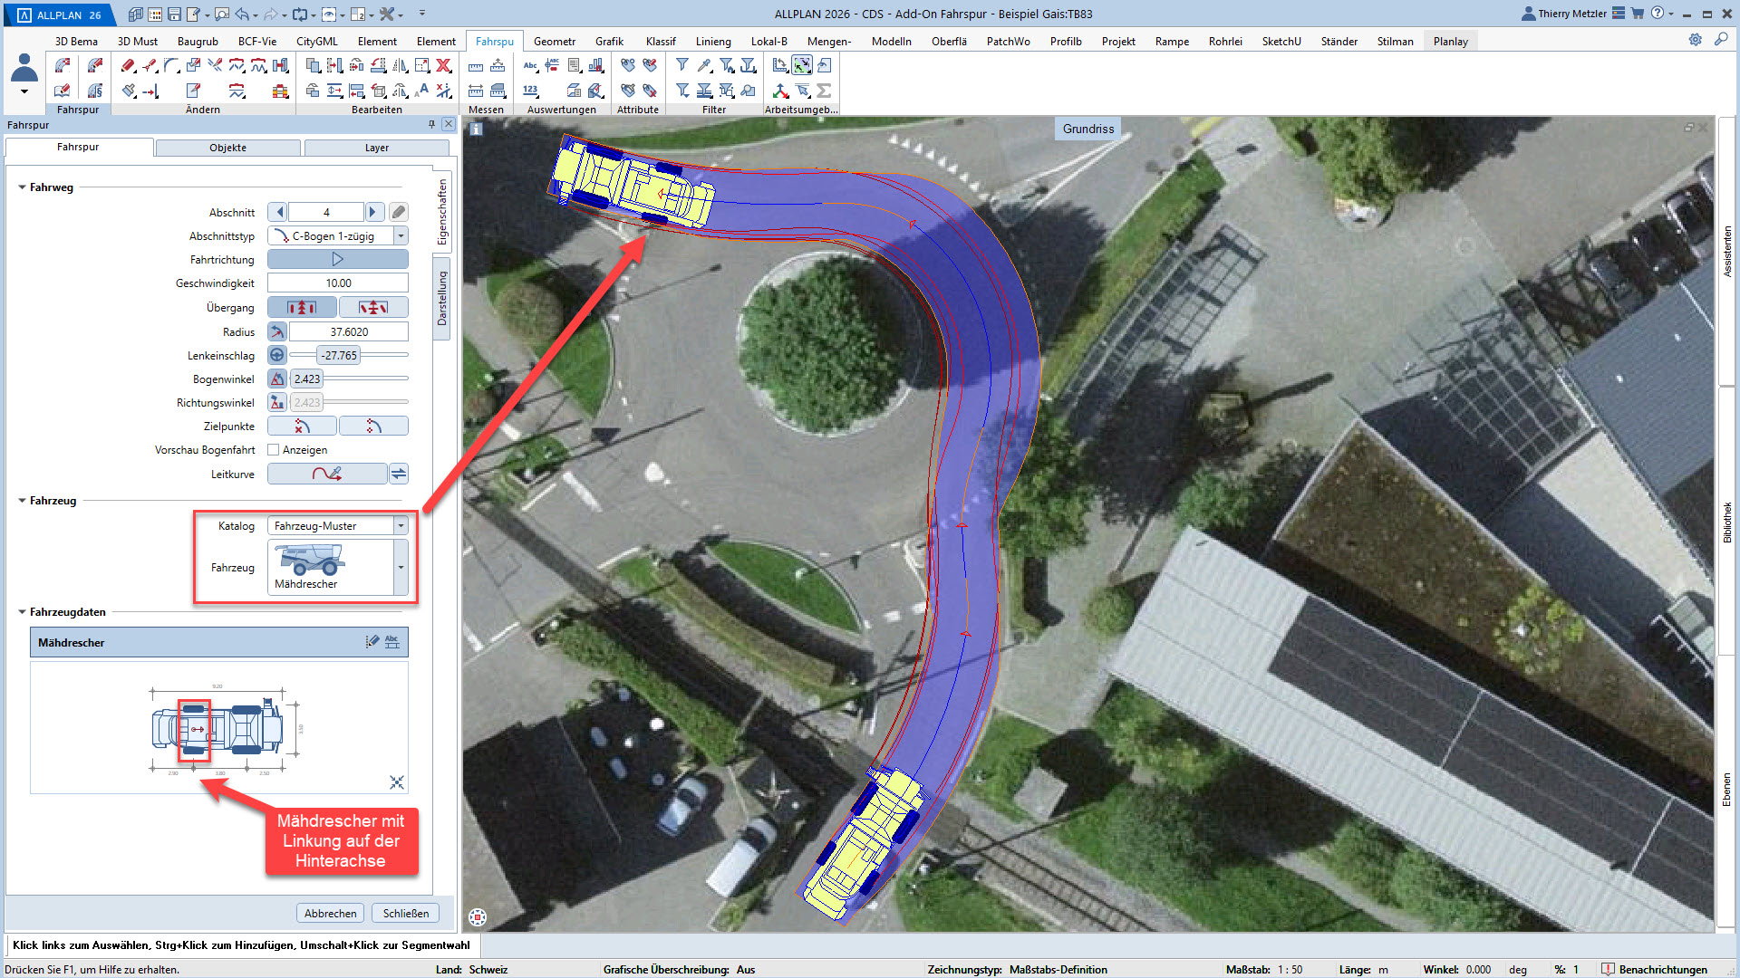Open the Katalog Fahrzeug-Muster dropdown

(x=401, y=525)
